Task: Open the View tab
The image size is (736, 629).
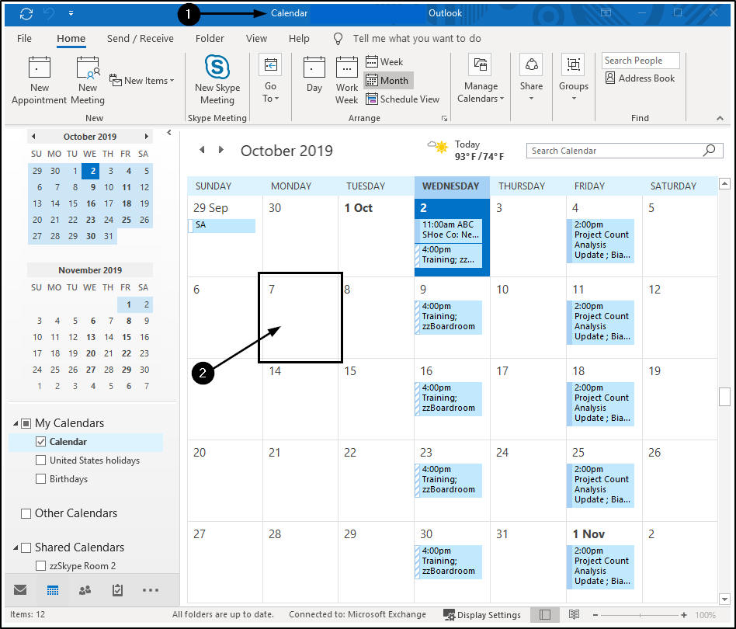Action: [x=256, y=39]
